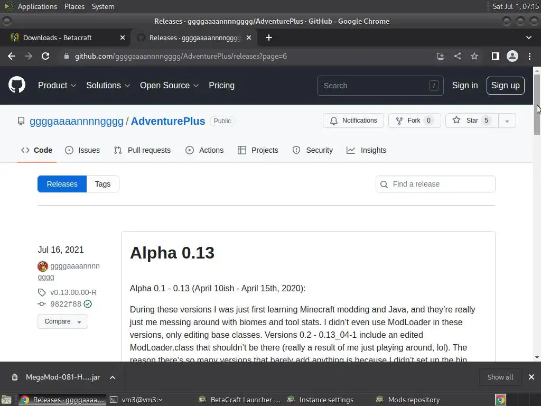
Task: Switch to BetaCraft Launcher taskbar window
Action: [x=240, y=400]
